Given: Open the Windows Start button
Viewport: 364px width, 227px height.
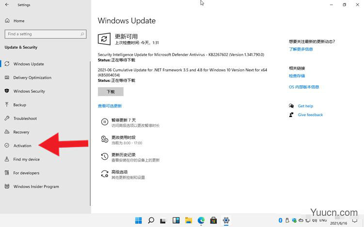Looking at the screenshot, I should 138,220.
